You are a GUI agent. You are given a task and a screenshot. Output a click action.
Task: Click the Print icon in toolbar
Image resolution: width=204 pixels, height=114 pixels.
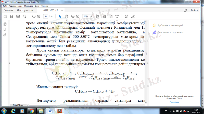[11, 16]
